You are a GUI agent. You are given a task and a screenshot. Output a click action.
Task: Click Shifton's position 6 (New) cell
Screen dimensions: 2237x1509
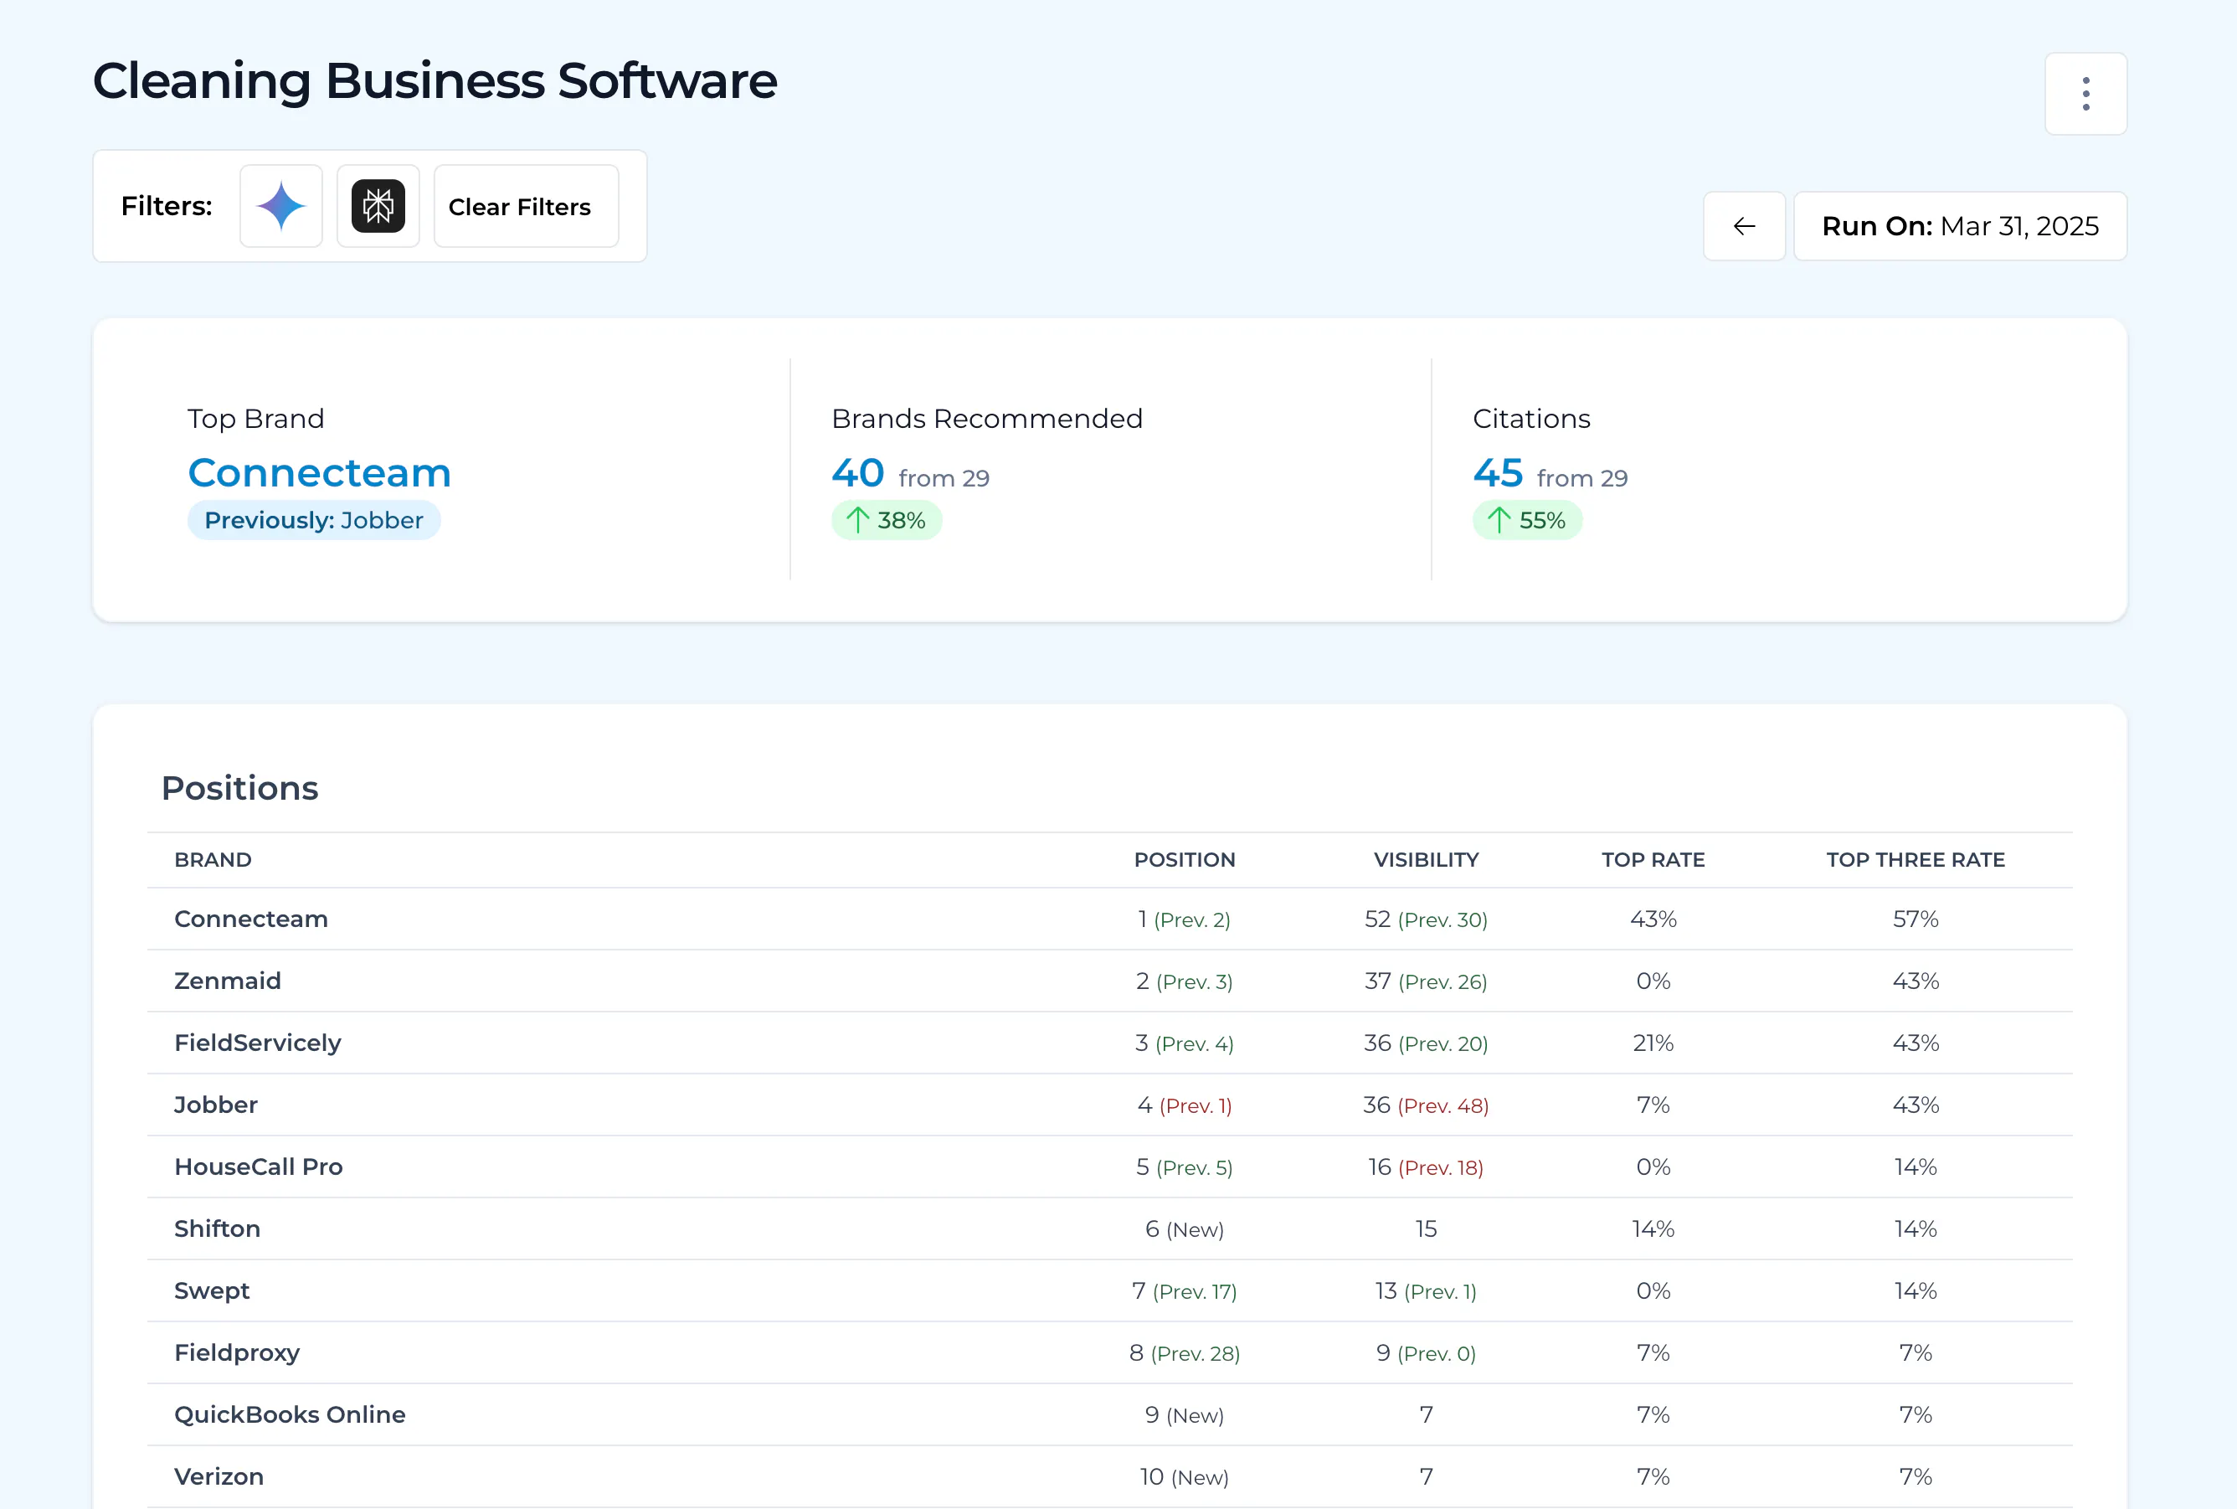[x=1185, y=1229]
